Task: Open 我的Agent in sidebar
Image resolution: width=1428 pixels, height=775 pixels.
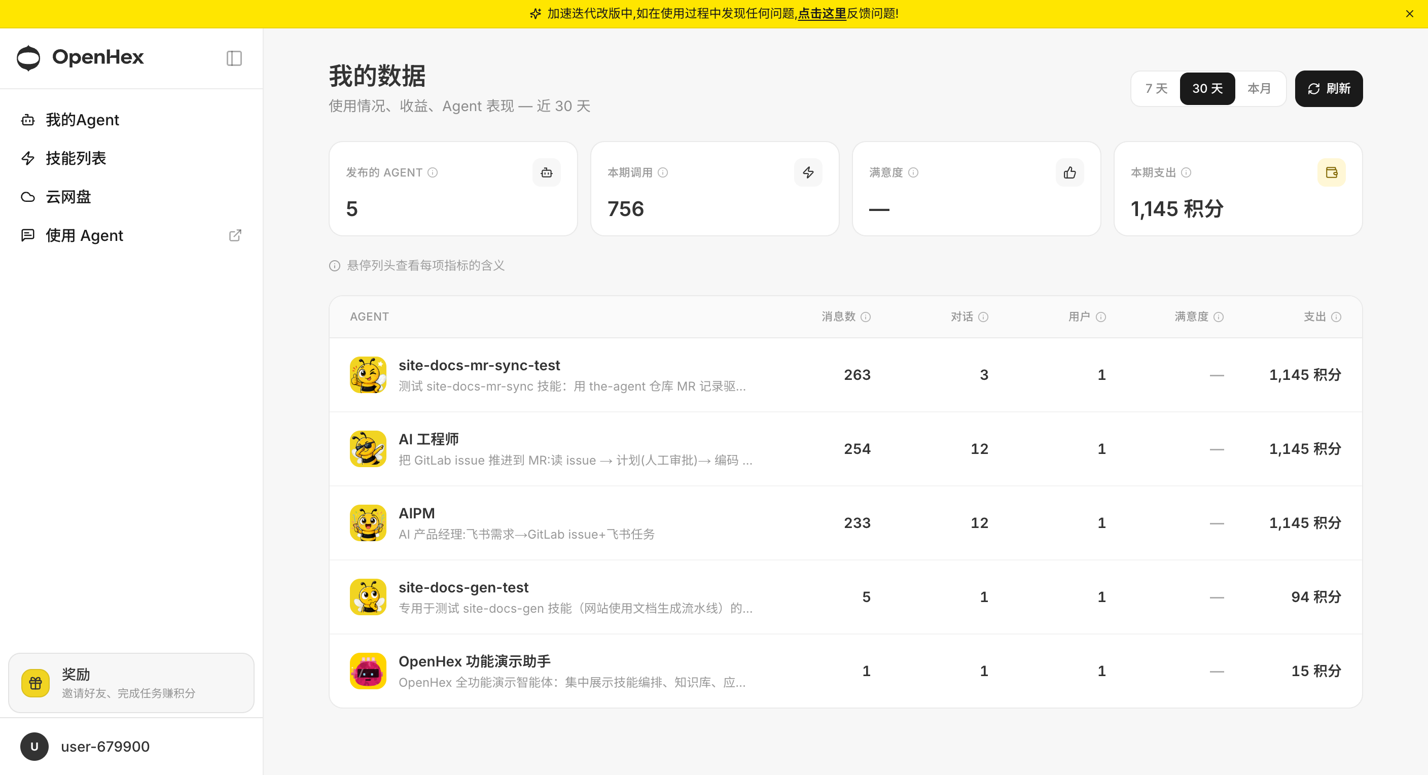Action: (x=131, y=120)
